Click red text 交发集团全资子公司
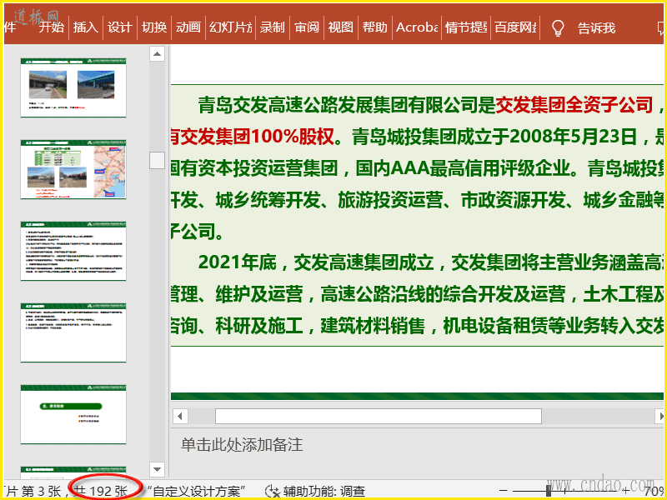The image size is (667, 500). [574, 105]
